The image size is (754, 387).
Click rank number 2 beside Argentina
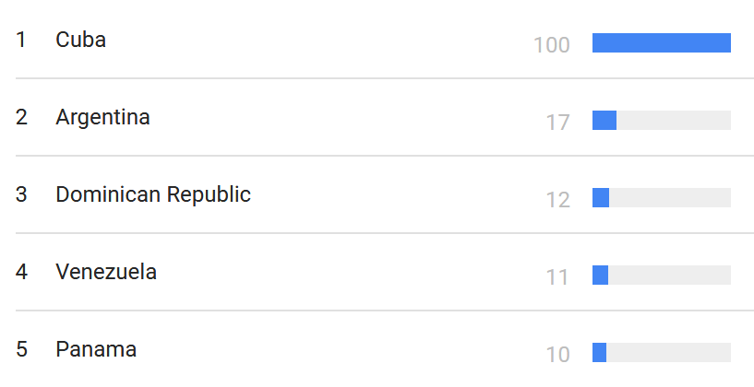coord(21,118)
